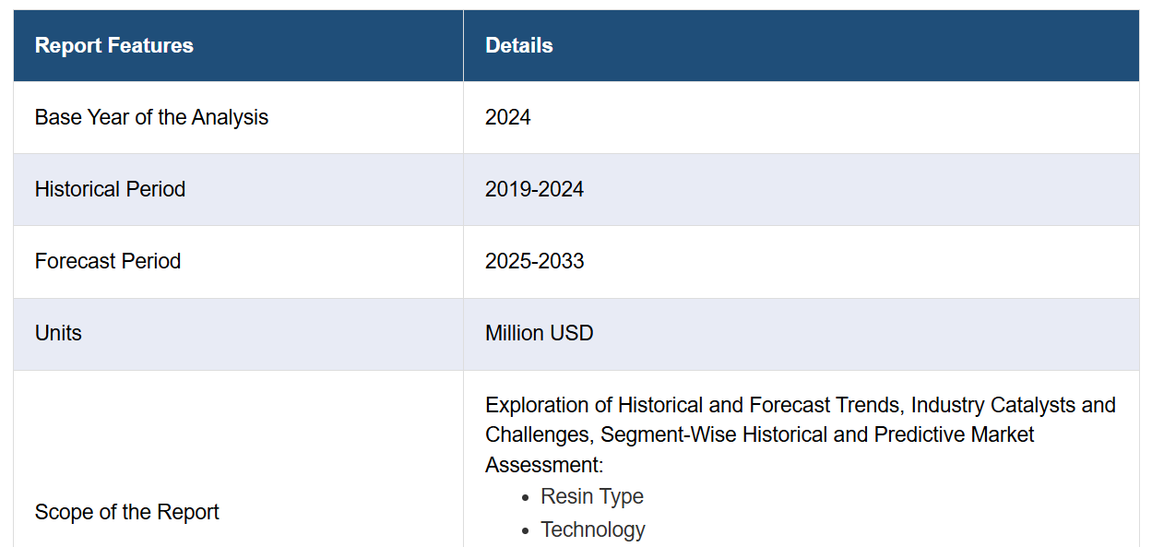The width and height of the screenshot is (1152, 547).
Task: Select the Historical Period row label
Action: [x=110, y=190]
